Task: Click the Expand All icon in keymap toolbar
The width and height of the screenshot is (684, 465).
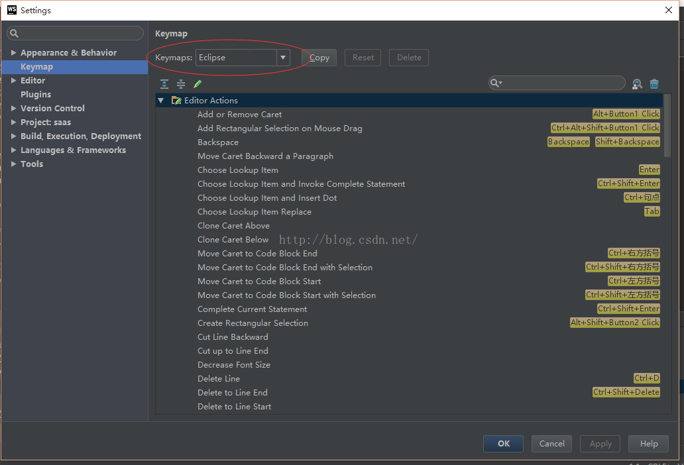Action: (164, 84)
